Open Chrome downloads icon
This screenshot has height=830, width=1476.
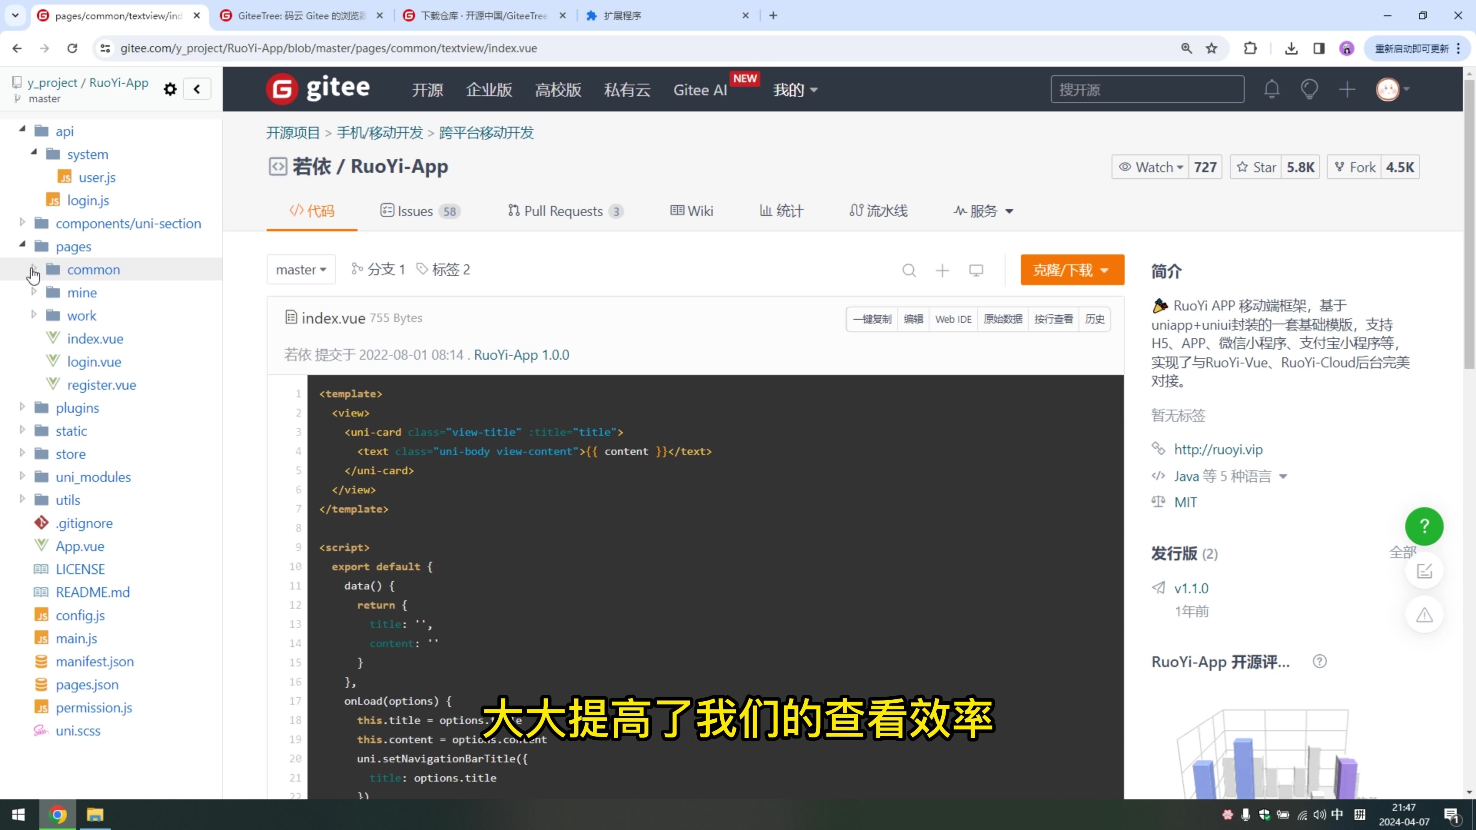tap(1291, 48)
